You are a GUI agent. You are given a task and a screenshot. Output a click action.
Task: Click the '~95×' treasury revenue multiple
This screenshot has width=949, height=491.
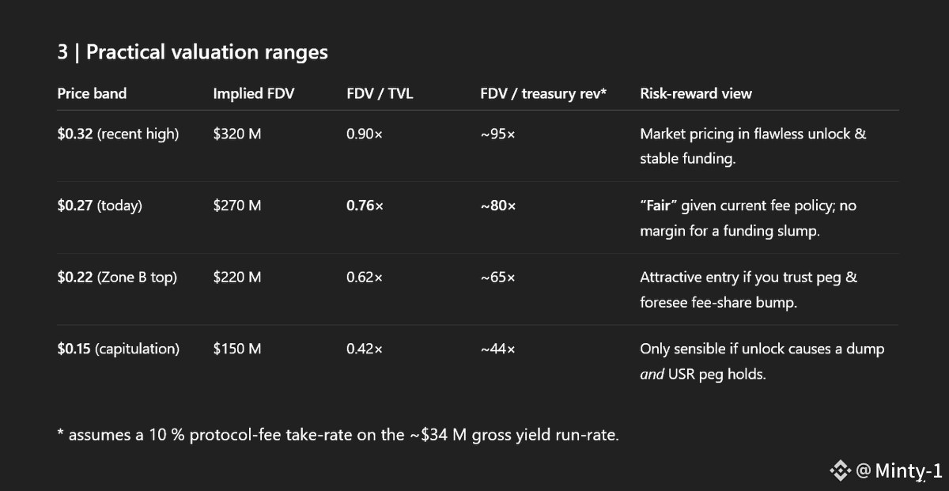pyautogui.click(x=497, y=134)
